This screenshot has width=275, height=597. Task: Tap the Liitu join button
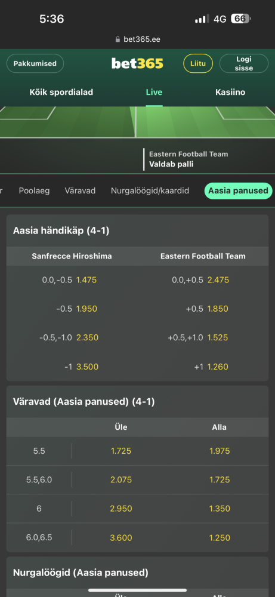(x=198, y=64)
